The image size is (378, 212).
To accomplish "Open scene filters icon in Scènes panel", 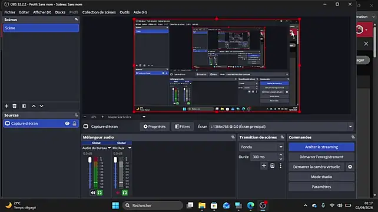I will click(x=24, y=106).
